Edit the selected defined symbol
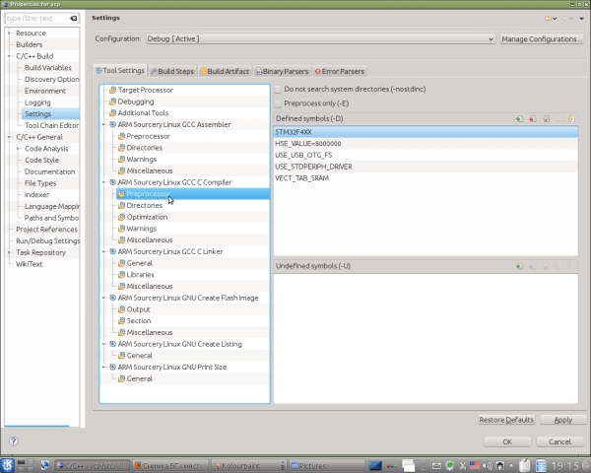The width and height of the screenshot is (591, 473). pos(546,119)
